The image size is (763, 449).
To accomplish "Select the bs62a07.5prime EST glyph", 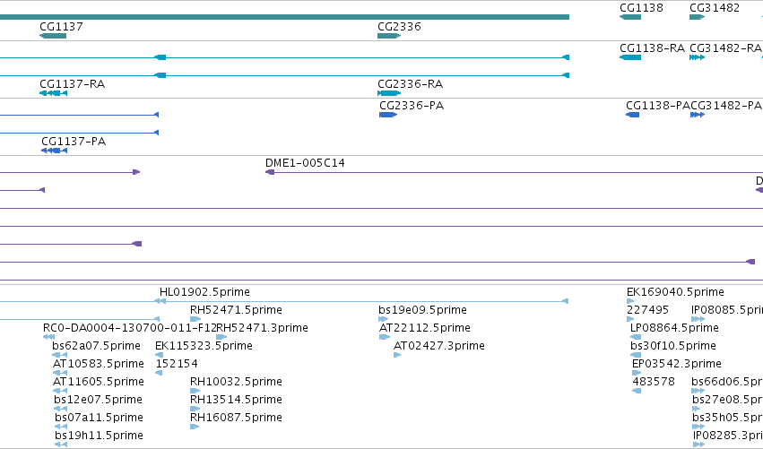I will tap(60, 355).
